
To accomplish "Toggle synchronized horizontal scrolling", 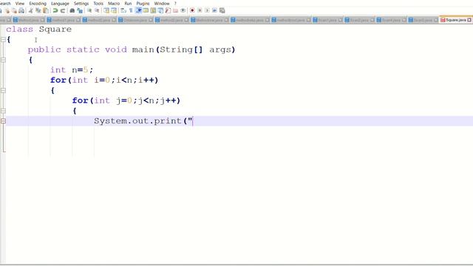I will click(114, 10).
